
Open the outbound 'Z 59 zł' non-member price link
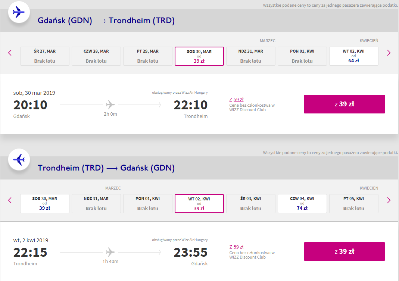pyautogui.click(x=236, y=100)
